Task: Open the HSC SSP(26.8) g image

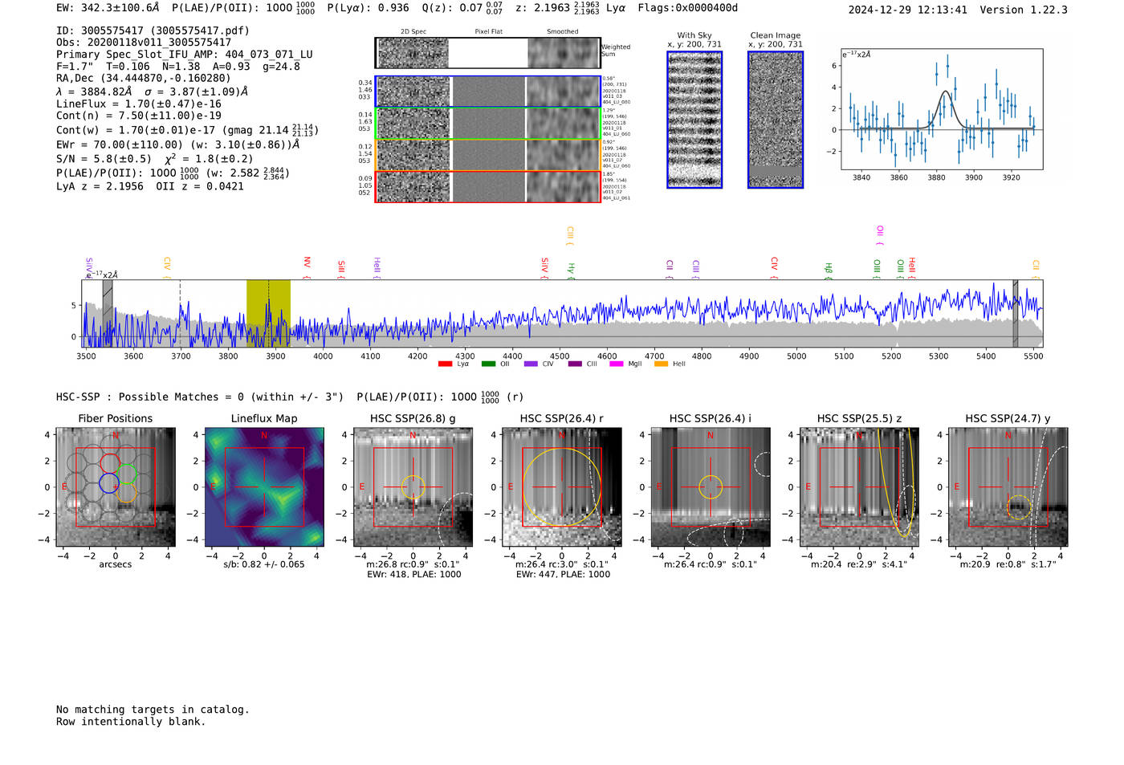Action: 413,486
